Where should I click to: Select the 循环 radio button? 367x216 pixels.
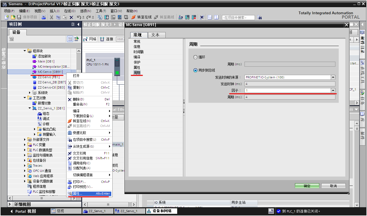tap(195, 57)
